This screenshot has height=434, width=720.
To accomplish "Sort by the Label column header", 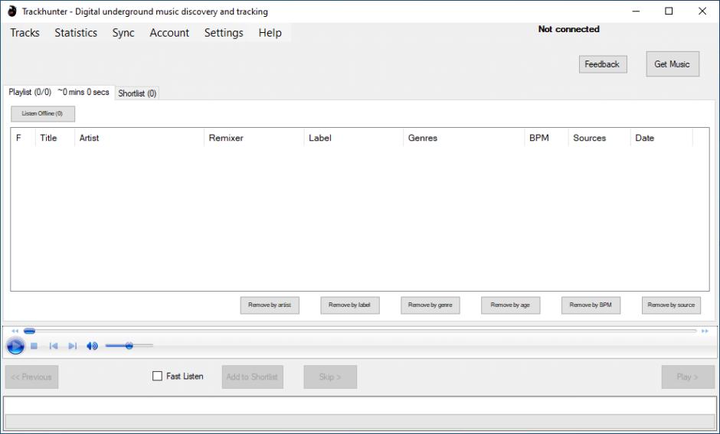I will pyautogui.click(x=354, y=138).
